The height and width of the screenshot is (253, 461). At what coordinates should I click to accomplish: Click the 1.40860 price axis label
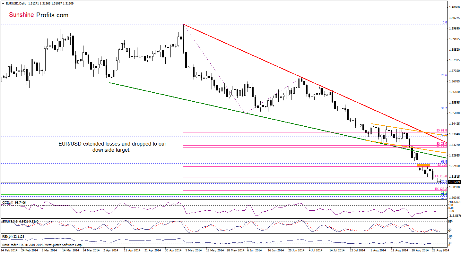(x=455, y=7)
